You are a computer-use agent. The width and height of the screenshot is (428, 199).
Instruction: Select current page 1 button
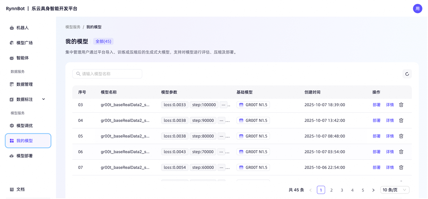point(321,190)
